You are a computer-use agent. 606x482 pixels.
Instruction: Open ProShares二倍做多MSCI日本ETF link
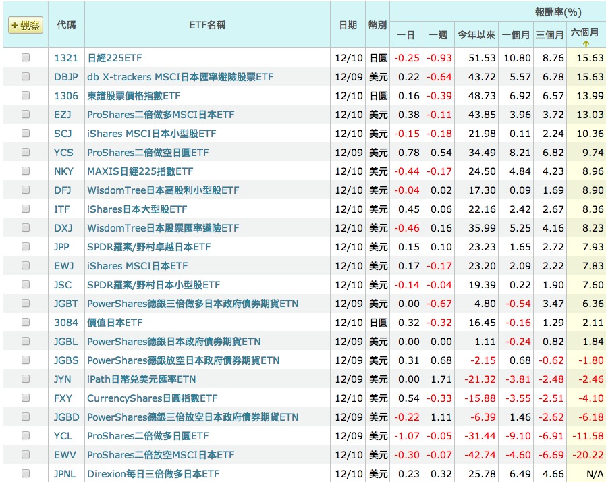point(161,115)
